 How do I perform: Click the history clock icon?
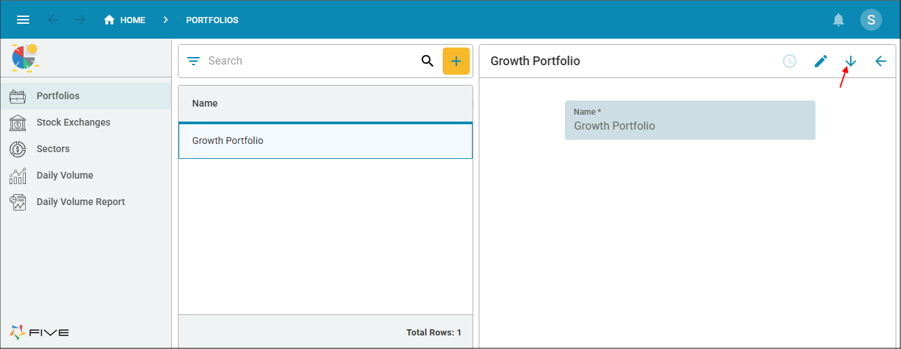790,61
